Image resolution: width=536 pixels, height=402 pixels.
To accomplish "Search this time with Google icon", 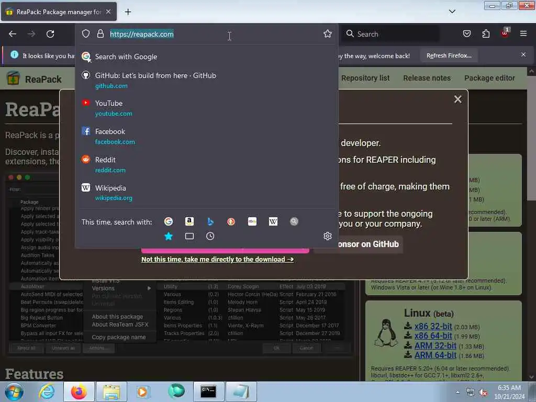I will (x=169, y=221).
